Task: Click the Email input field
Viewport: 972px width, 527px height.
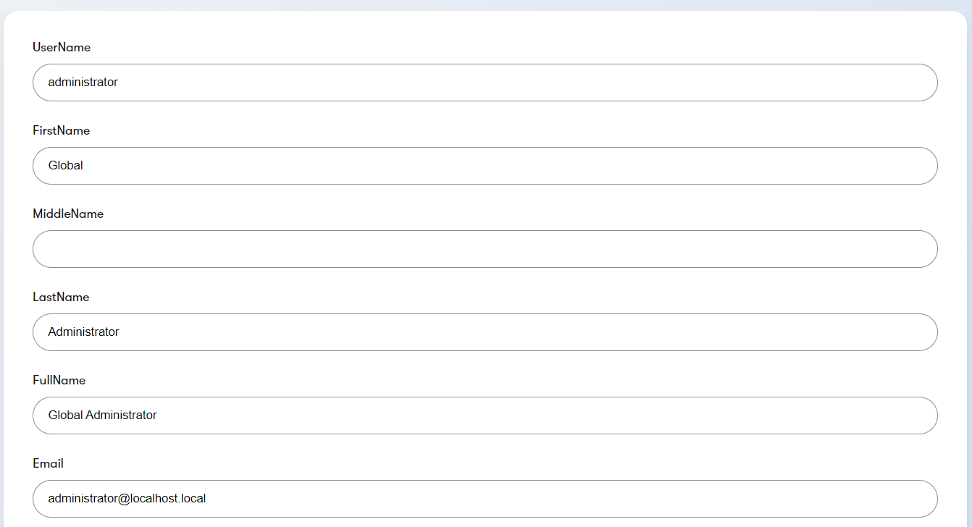Action: click(485, 499)
